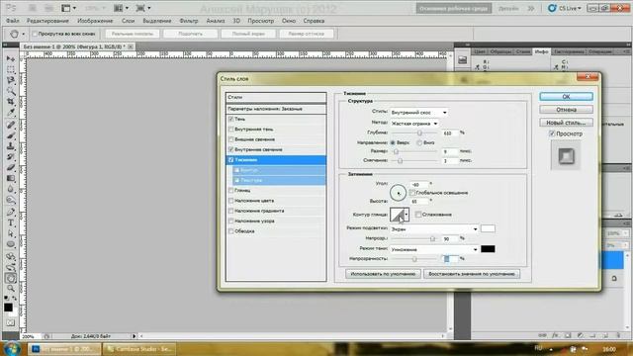Open the CS Live dropdown
The height and width of the screenshot is (356, 633).
tap(565, 8)
